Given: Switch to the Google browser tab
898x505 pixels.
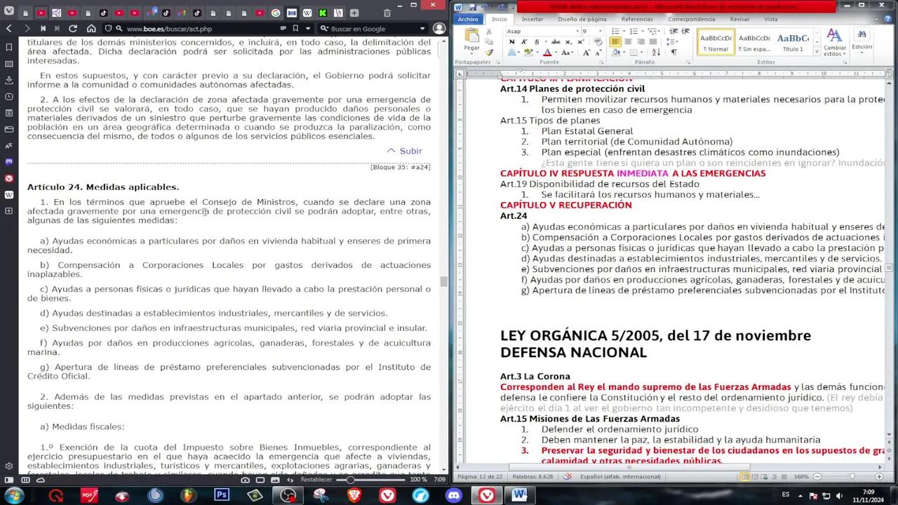Looking at the screenshot, I should click(x=275, y=13).
